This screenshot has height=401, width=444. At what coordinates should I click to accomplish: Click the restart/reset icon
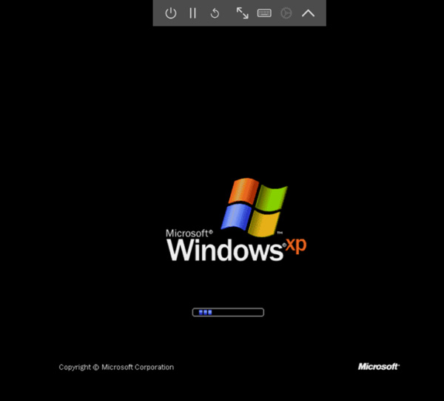coord(215,13)
